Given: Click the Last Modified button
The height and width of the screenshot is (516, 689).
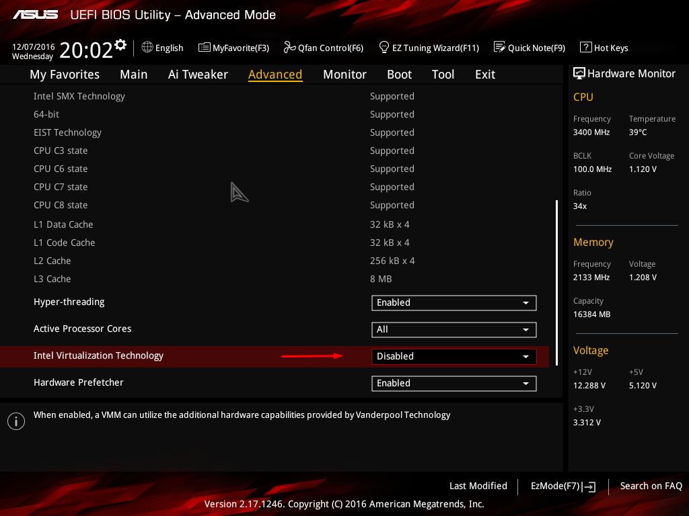Looking at the screenshot, I should point(478,486).
